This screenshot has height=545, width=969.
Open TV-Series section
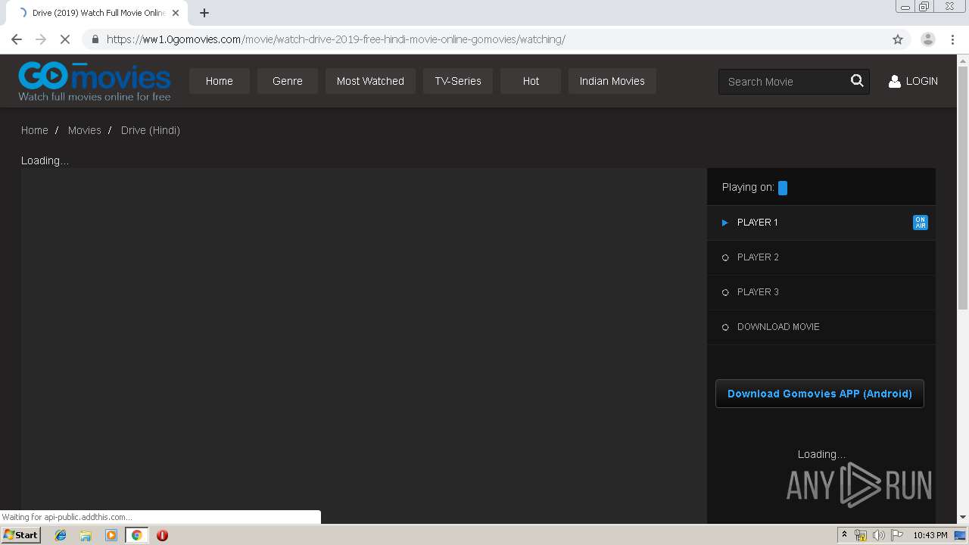458,81
